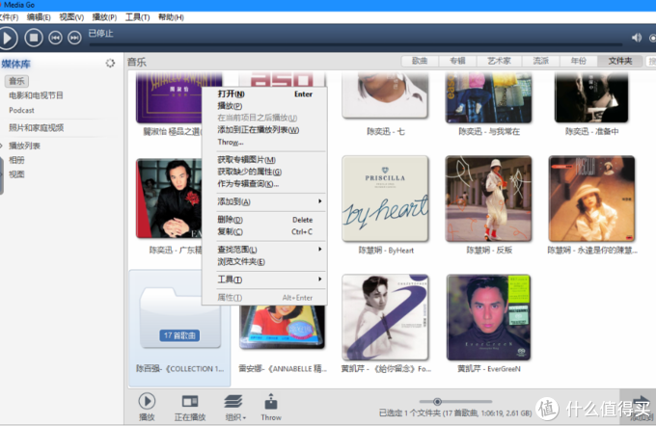Select the 黄凯芹 -《给你留念》album cover
Screen dimensions: 656x426
(x=385, y=317)
